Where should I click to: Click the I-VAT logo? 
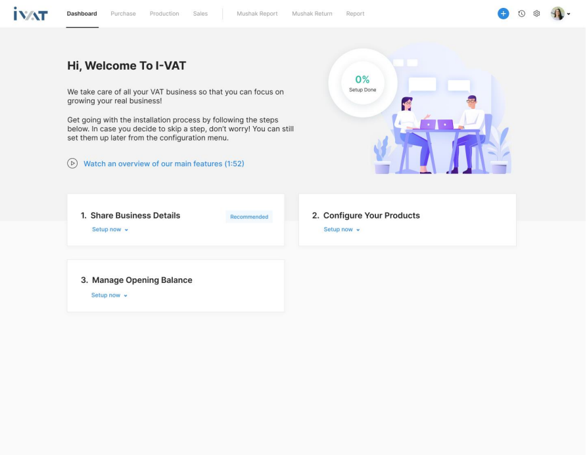click(30, 14)
